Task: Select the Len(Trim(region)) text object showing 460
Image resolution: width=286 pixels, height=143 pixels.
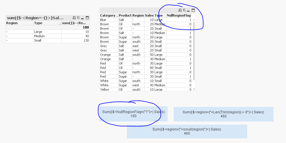Action: [223, 114]
